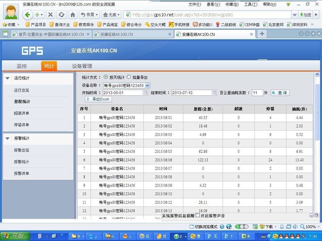Collapse the 运行统计 sidebar section
This screenshot has height=241, width=322.
(8, 78)
